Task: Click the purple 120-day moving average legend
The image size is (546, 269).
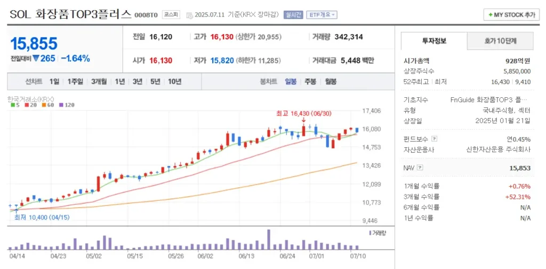Action: click(66, 105)
